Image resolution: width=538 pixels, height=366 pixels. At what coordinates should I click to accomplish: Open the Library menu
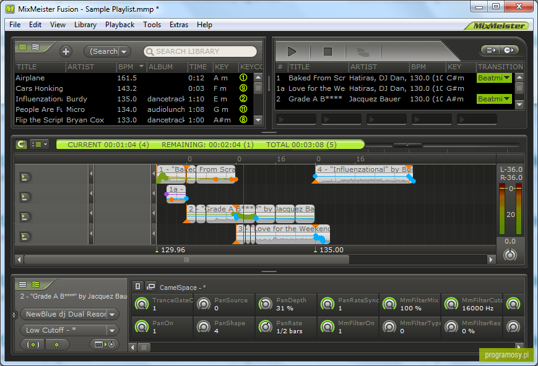85,25
